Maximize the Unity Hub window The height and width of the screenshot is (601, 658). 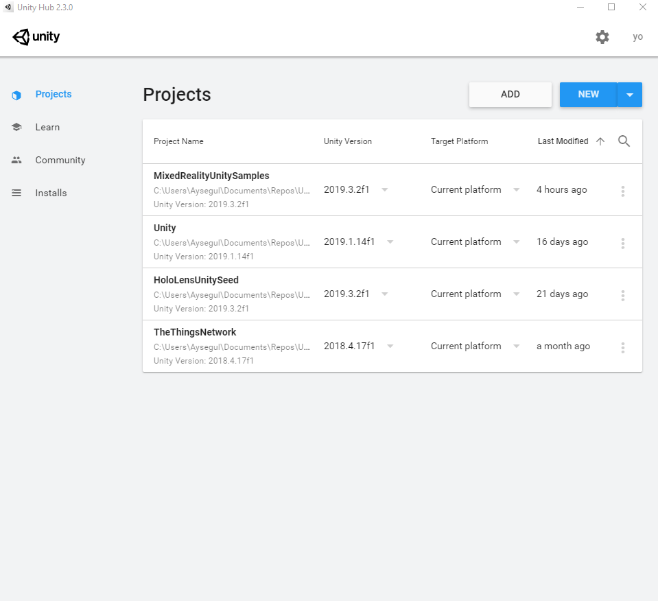(x=611, y=7)
